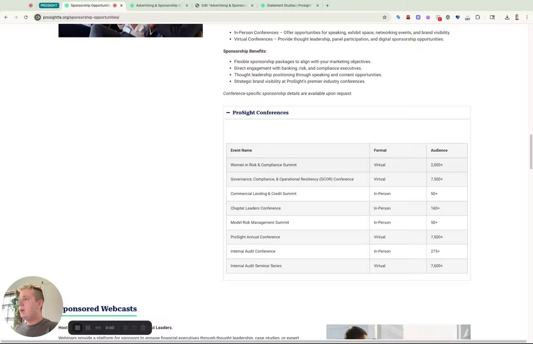Open a new browser tab
The width and height of the screenshot is (533, 344).
point(327,5)
